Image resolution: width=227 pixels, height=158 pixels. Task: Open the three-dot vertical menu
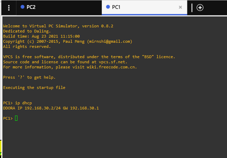click(x=9, y=8)
